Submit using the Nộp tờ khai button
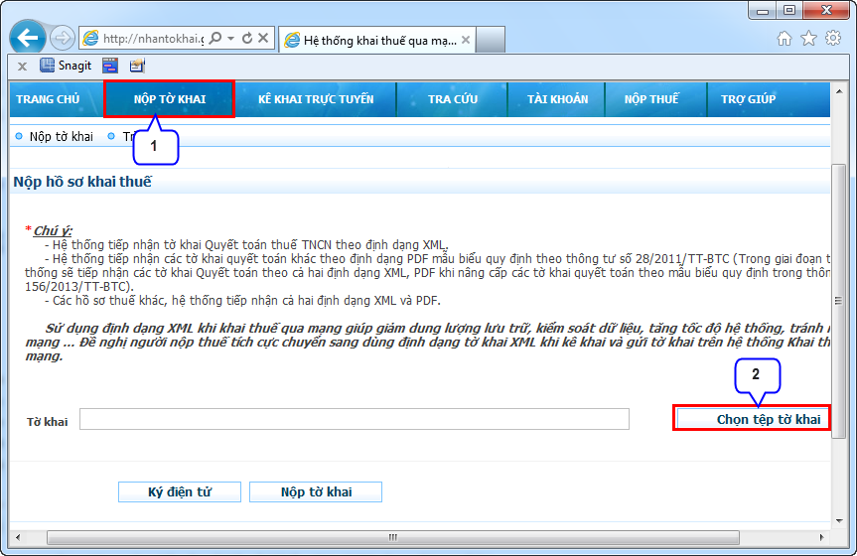The width and height of the screenshot is (857, 556). click(316, 491)
